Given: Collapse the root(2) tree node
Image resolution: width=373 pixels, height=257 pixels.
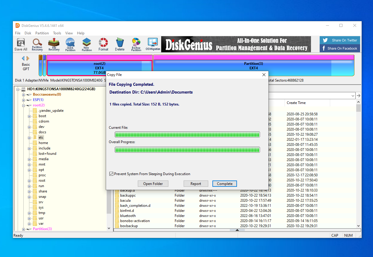Looking at the screenshot, I should click(23, 105).
